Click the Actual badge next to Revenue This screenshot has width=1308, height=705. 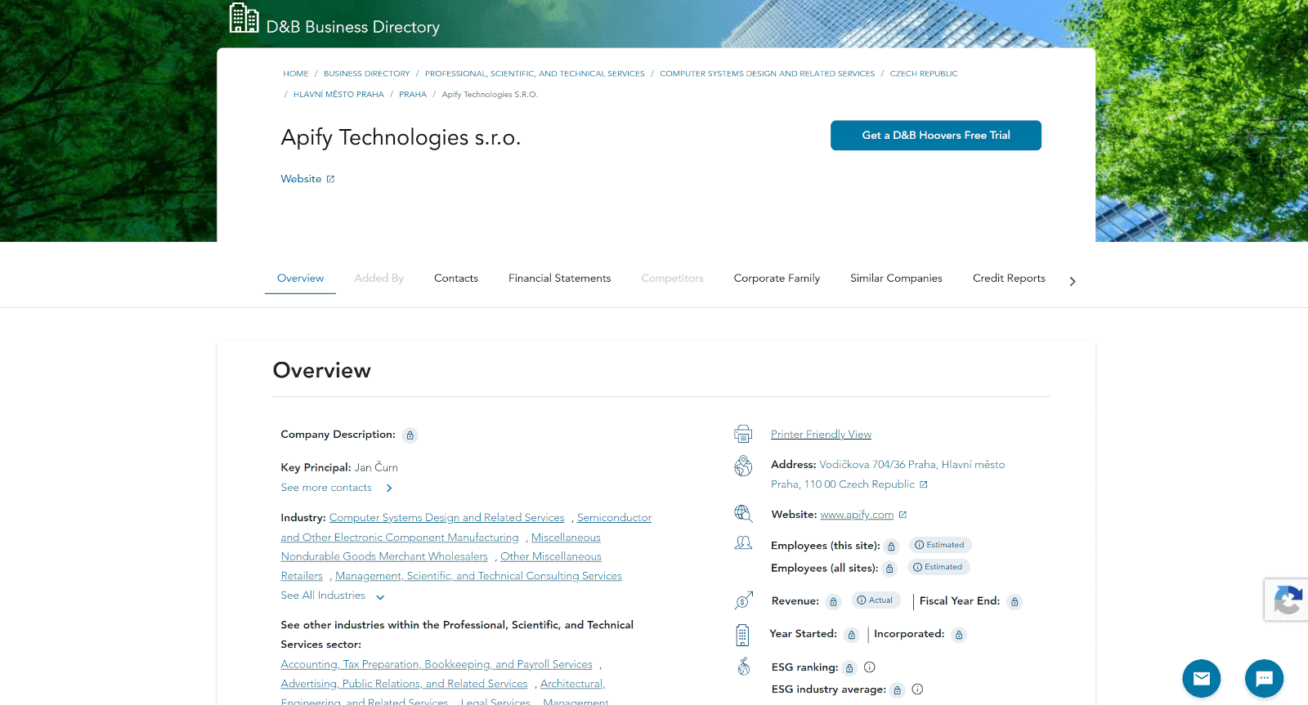[876, 600]
